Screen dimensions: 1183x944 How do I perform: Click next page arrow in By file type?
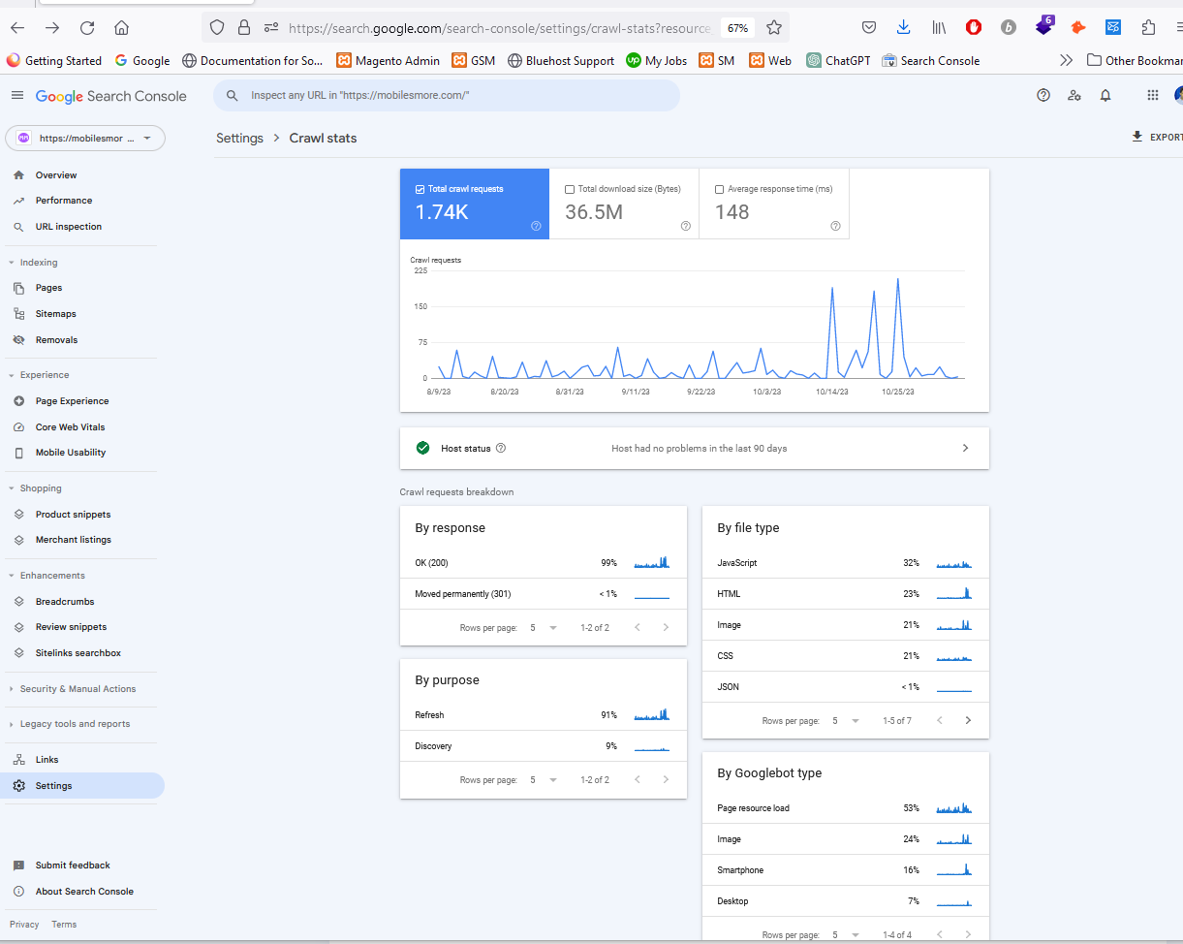[968, 720]
